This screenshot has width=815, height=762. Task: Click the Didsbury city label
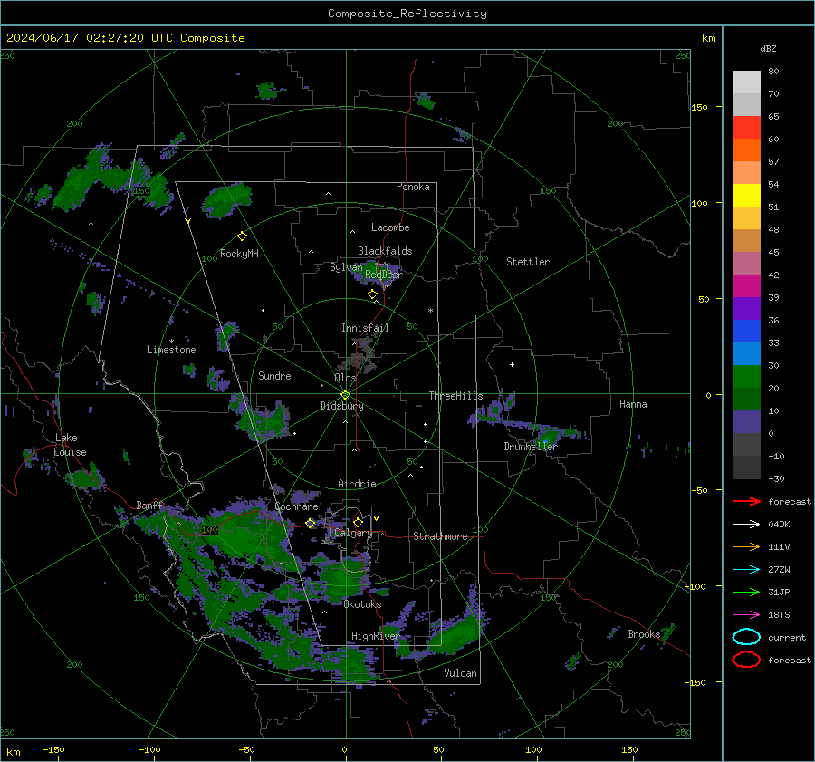[342, 406]
